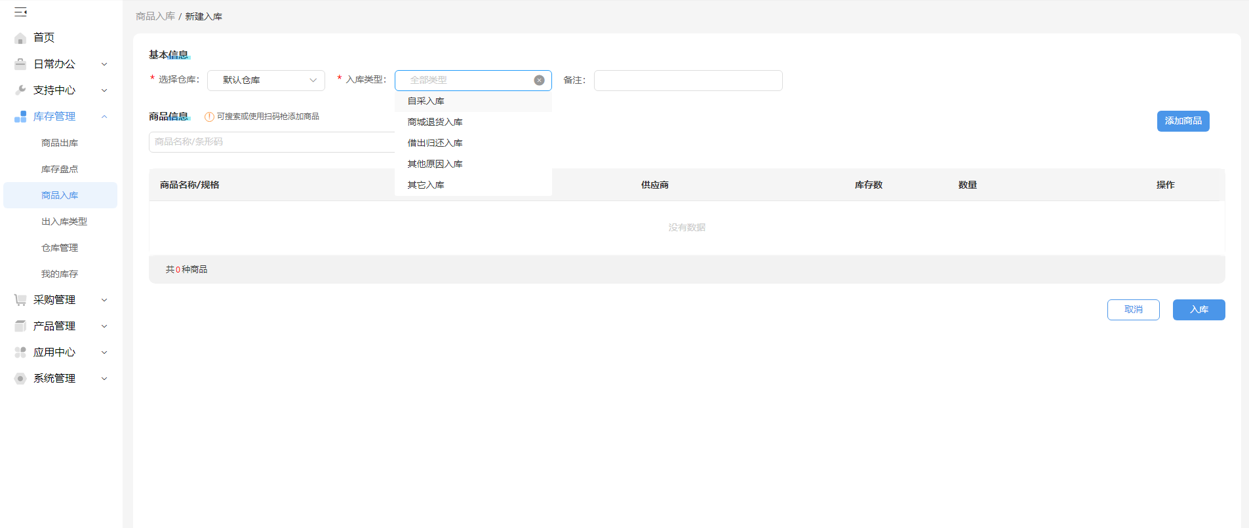Clear the 入库类型 selection with the X icon
The width and height of the screenshot is (1249, 528).
pyautogui.click(x=539, y=80)
